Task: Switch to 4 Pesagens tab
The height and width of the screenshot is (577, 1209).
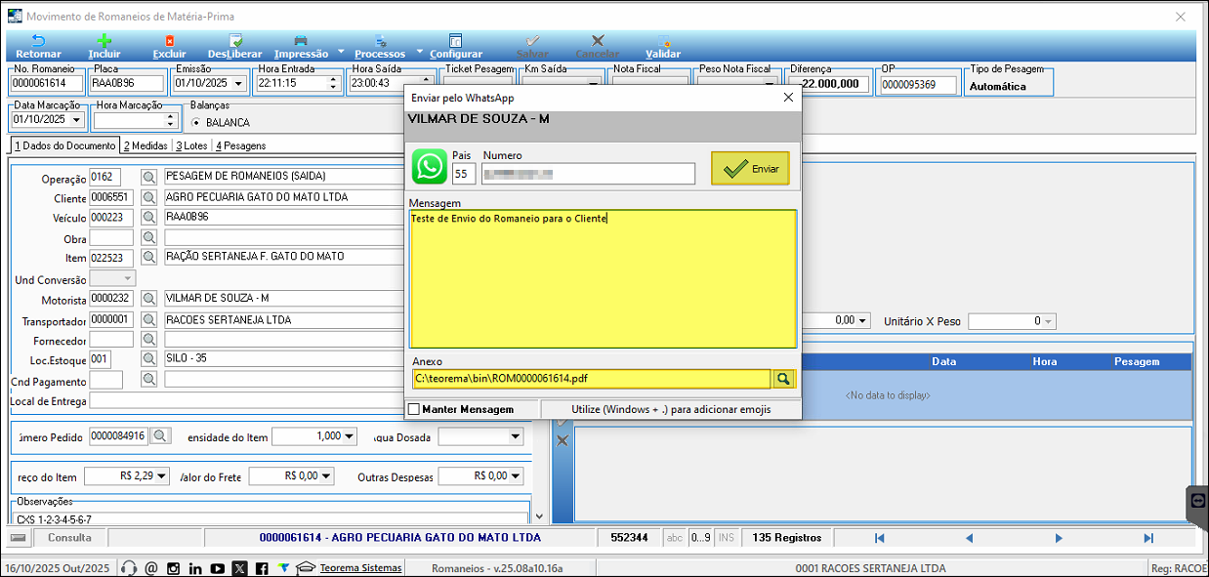Action: (x=240, y=145)
